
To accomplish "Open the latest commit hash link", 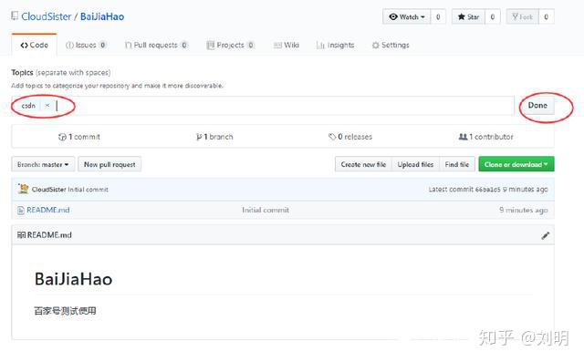I will point(487,190).
